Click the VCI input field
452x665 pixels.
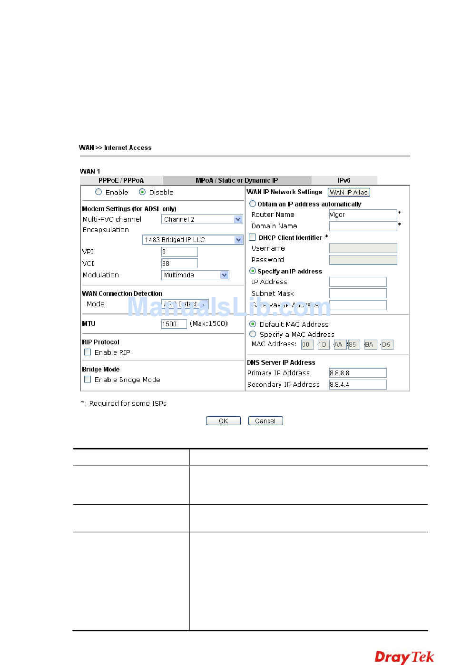[x=179, y=264]
